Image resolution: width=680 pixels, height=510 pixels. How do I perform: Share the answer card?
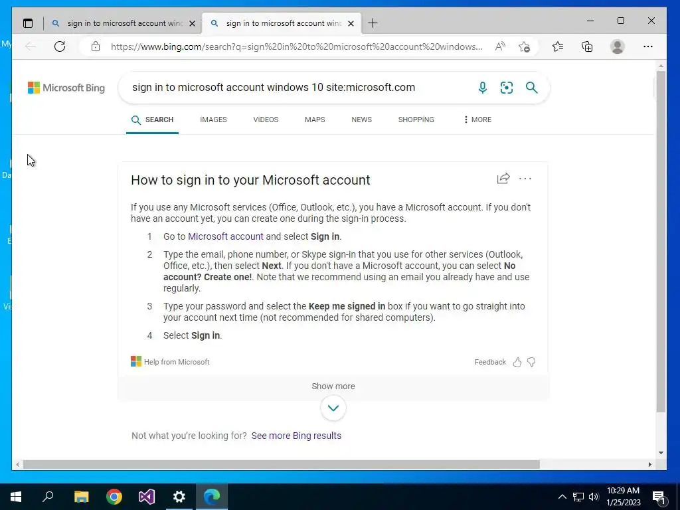coord(503,178)
